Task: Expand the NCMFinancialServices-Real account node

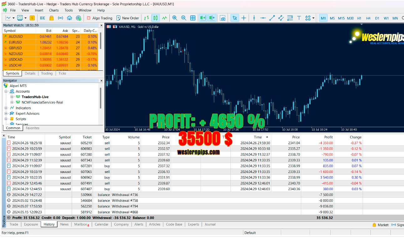Action: pos(12,102)
